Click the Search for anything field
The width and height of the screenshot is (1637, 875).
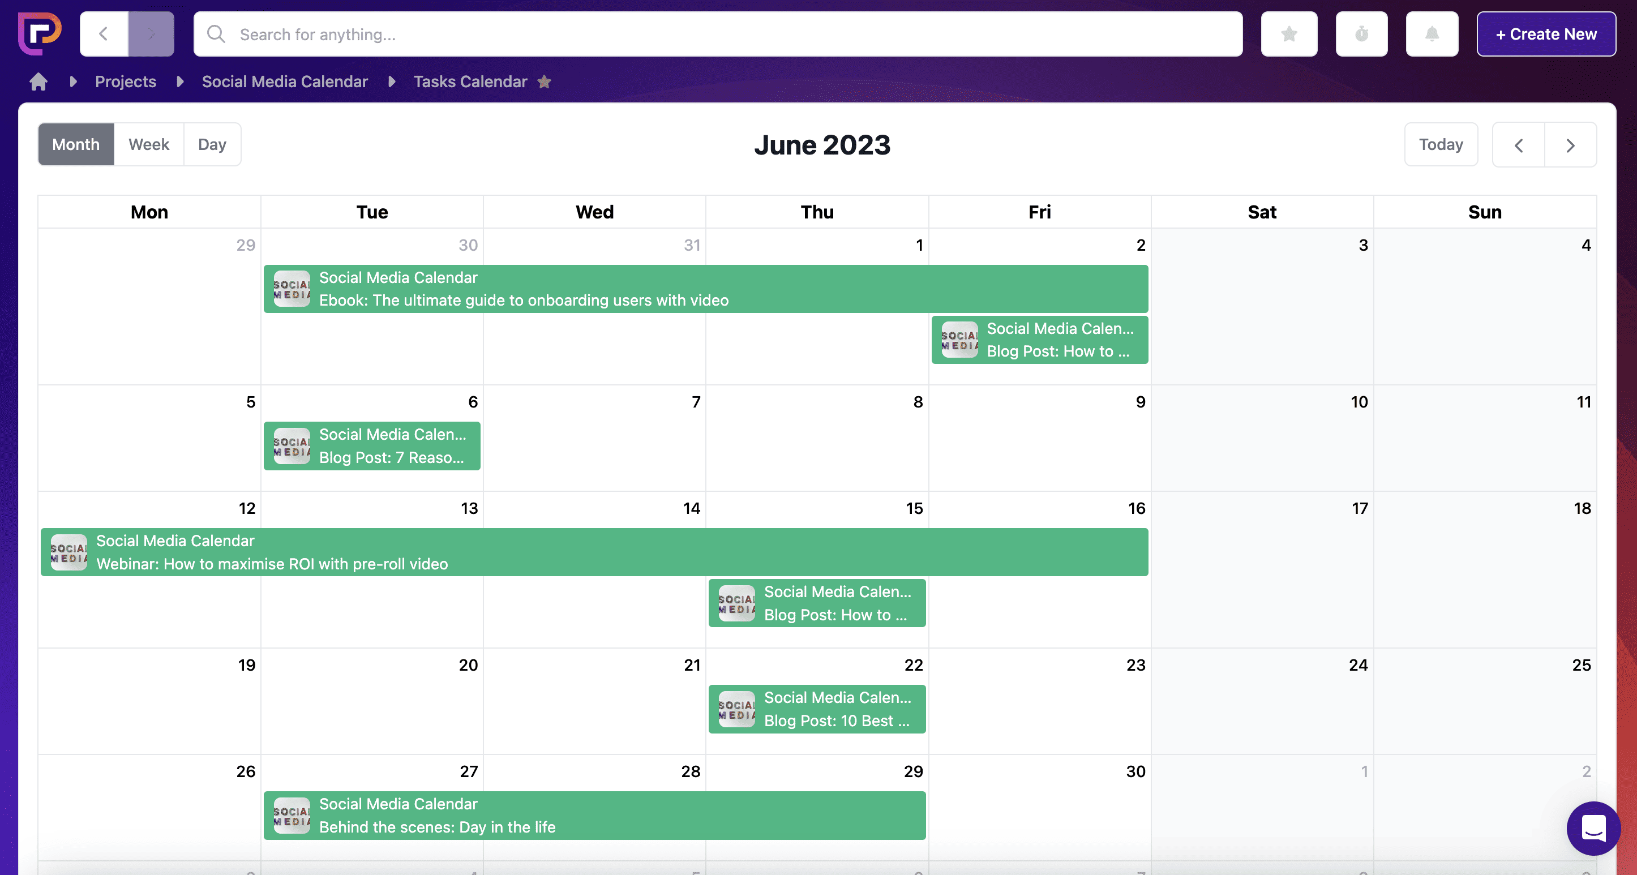718,34
